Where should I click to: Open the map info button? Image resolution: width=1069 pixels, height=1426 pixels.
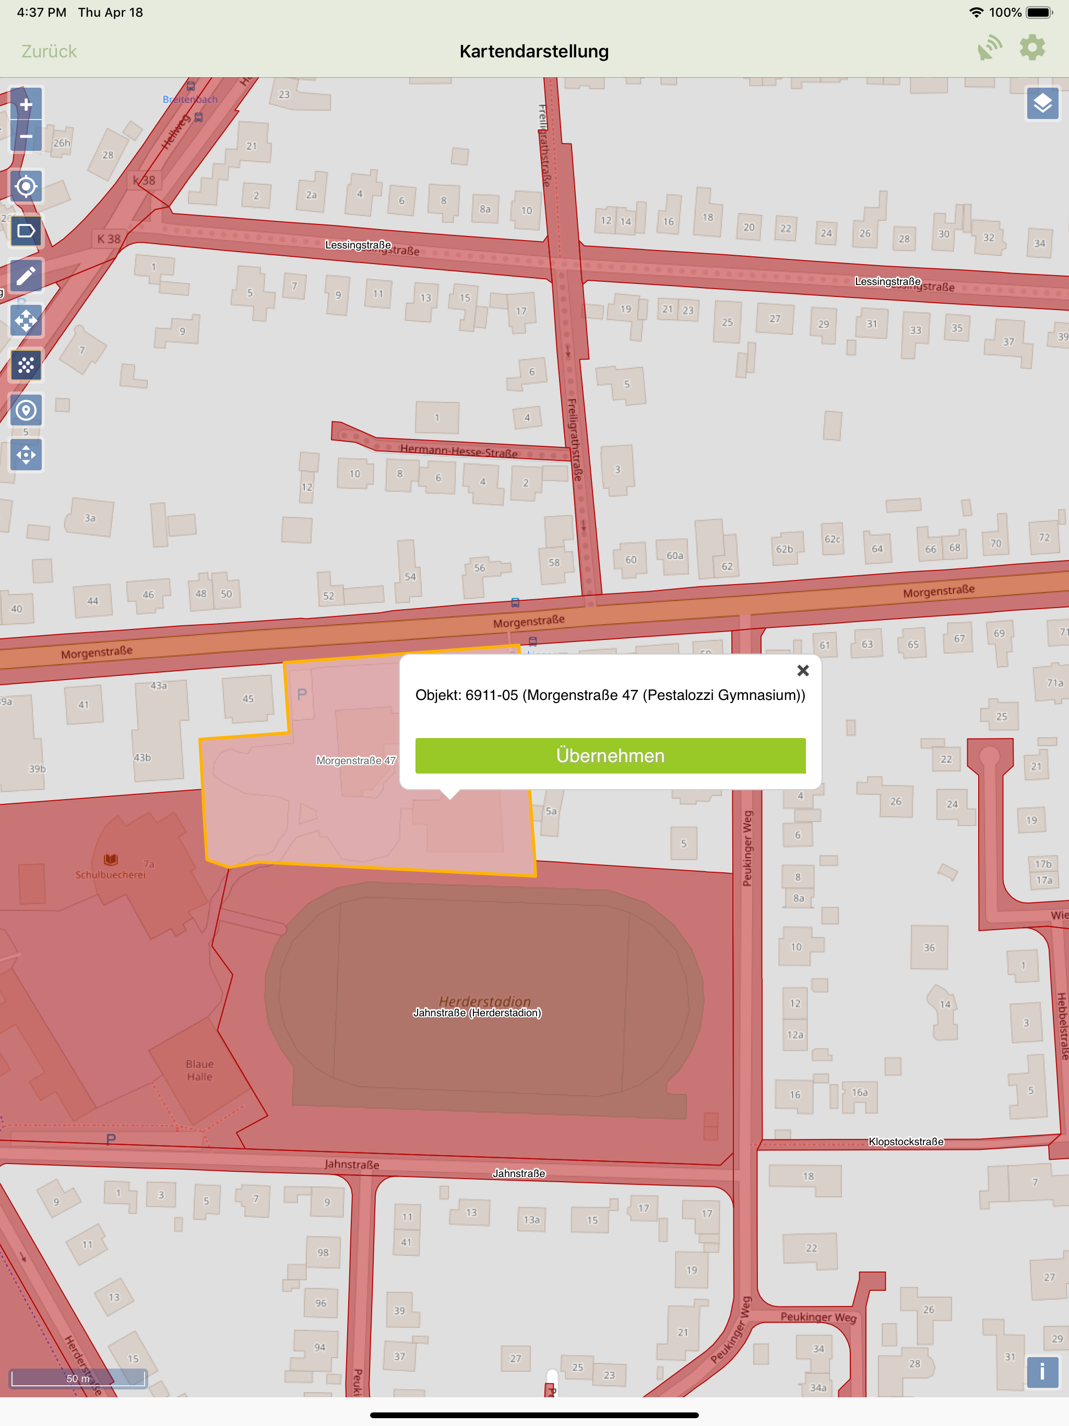pyautogui.click(x=1042, y=1372)
